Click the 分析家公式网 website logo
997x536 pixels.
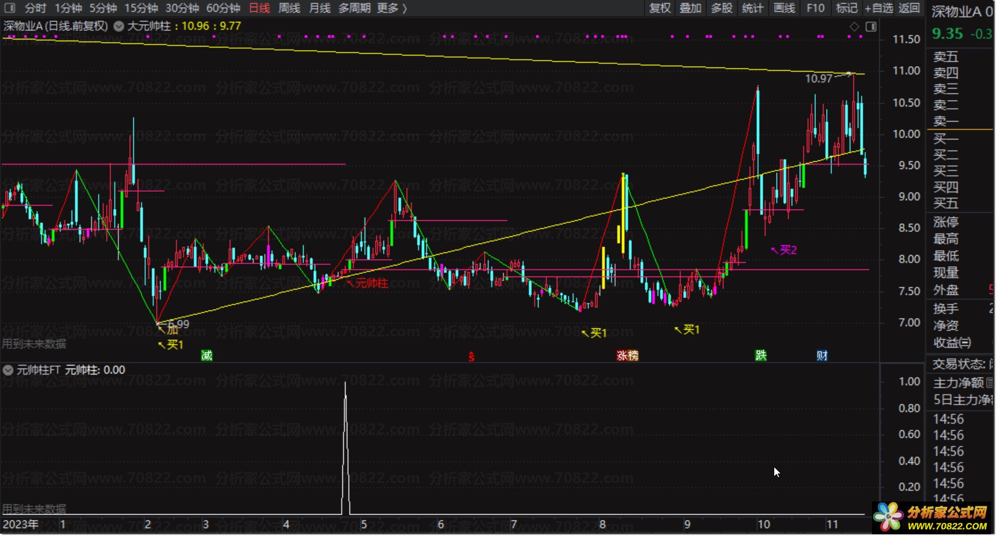tap(932, 518)
